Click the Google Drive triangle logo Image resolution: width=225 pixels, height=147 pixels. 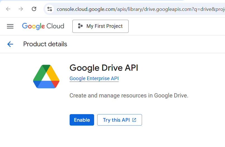point(46,77)
